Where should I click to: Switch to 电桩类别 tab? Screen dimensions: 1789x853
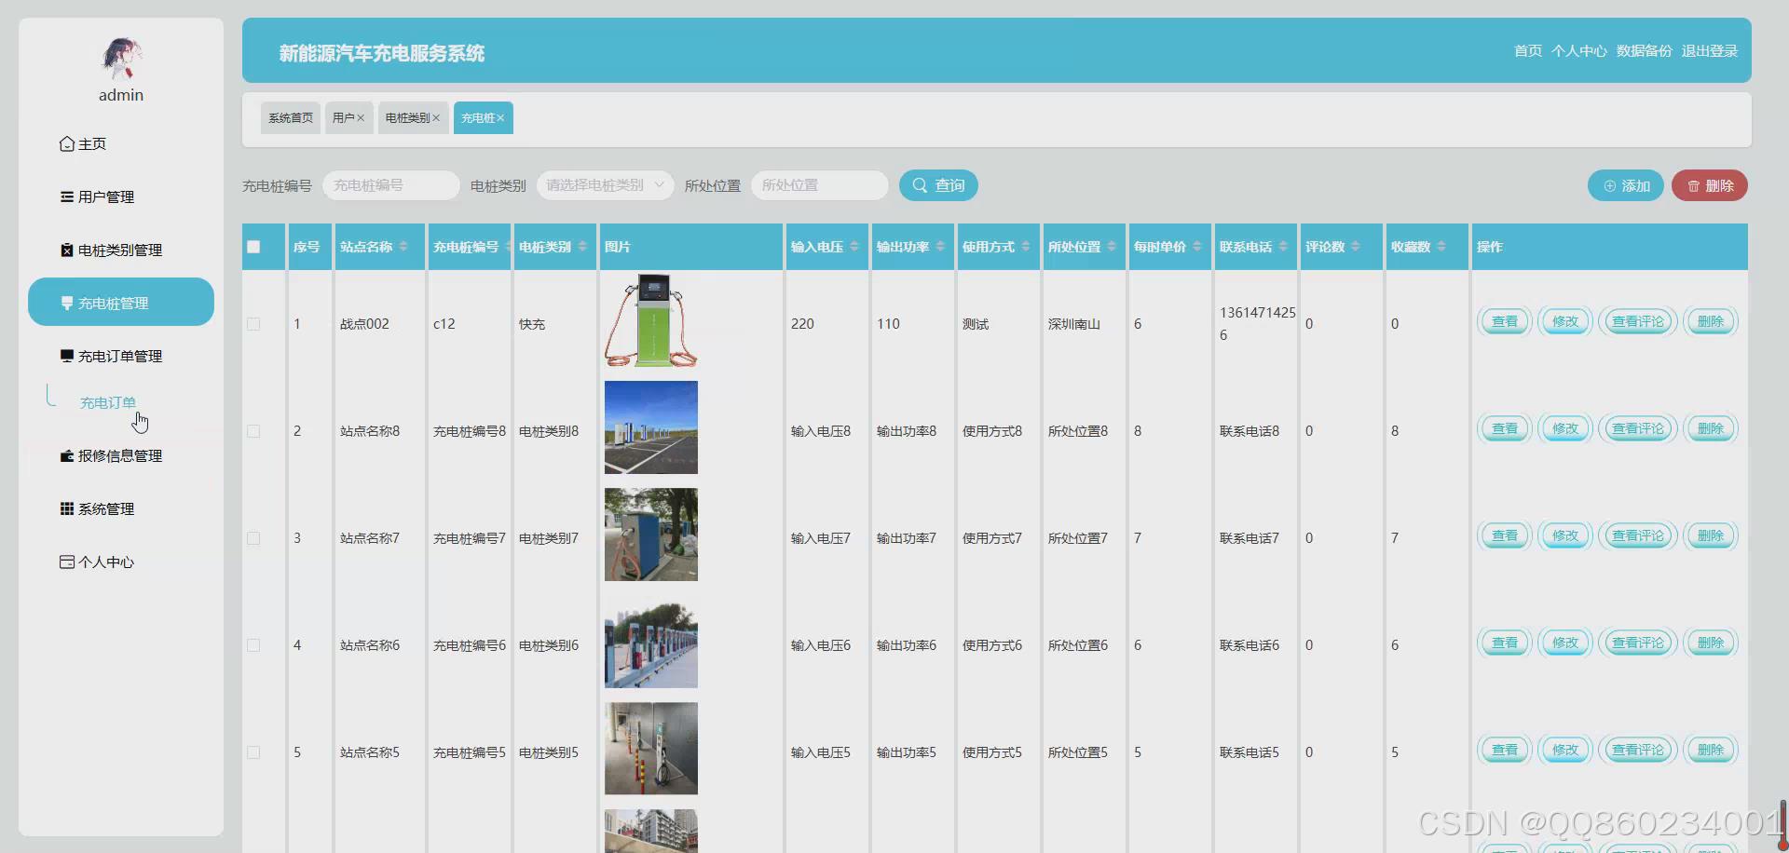tap(407, 117)
